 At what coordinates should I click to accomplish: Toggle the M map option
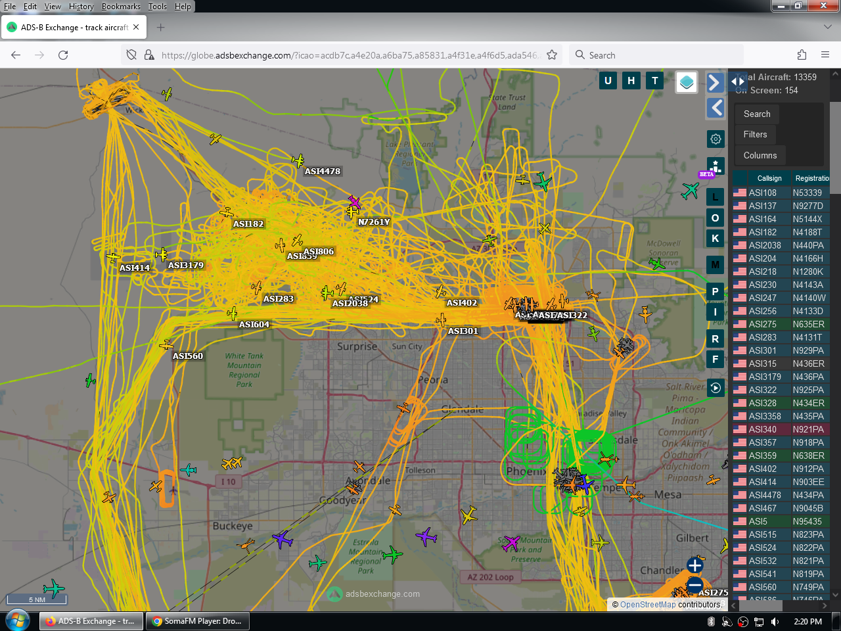716,265
